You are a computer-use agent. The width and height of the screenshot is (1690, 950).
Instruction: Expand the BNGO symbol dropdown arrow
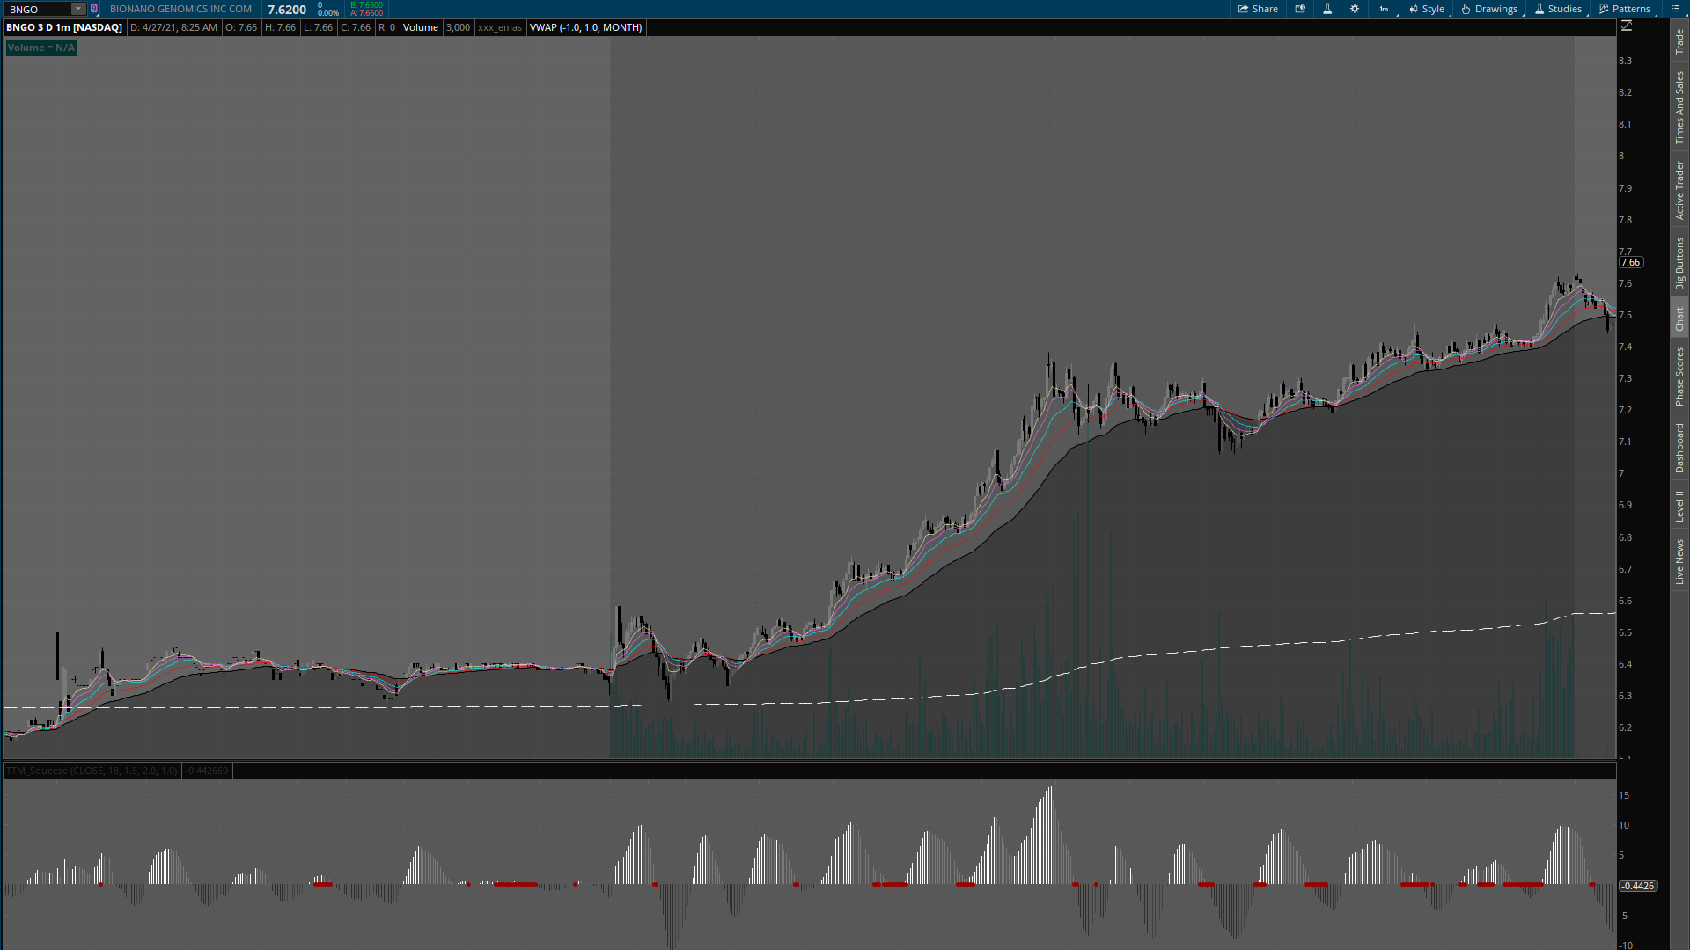(x=78, y=9)
